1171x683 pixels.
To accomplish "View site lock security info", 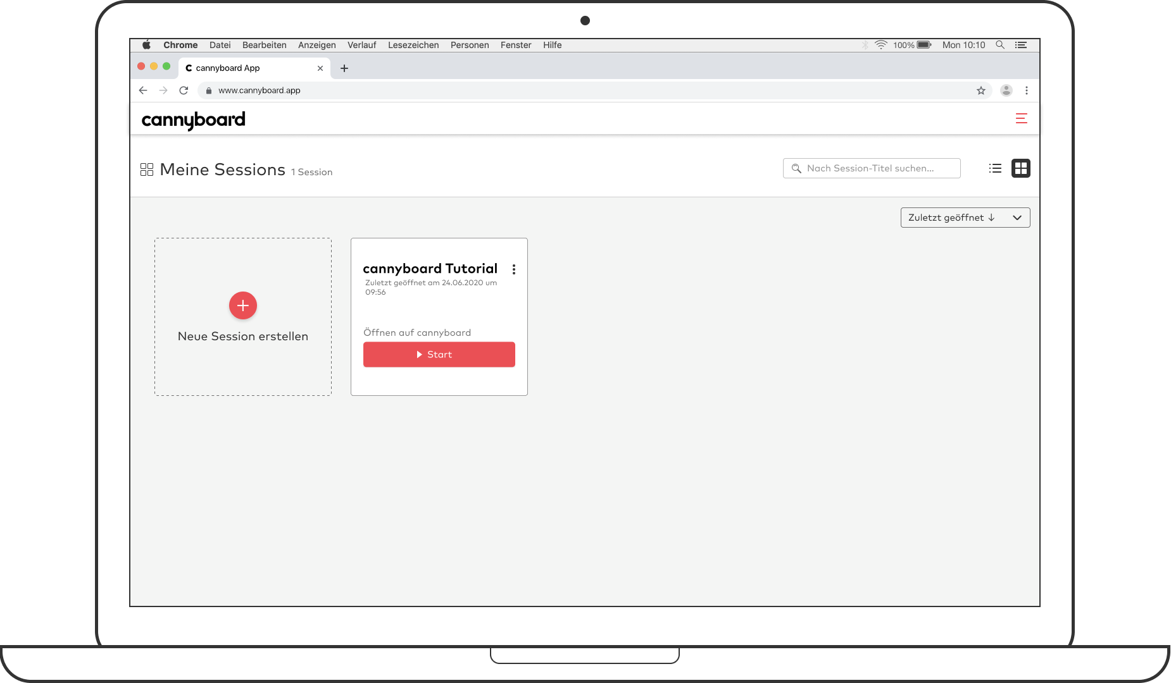I will pos(208,90).
